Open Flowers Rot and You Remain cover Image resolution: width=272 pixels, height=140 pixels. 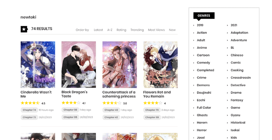160,65
